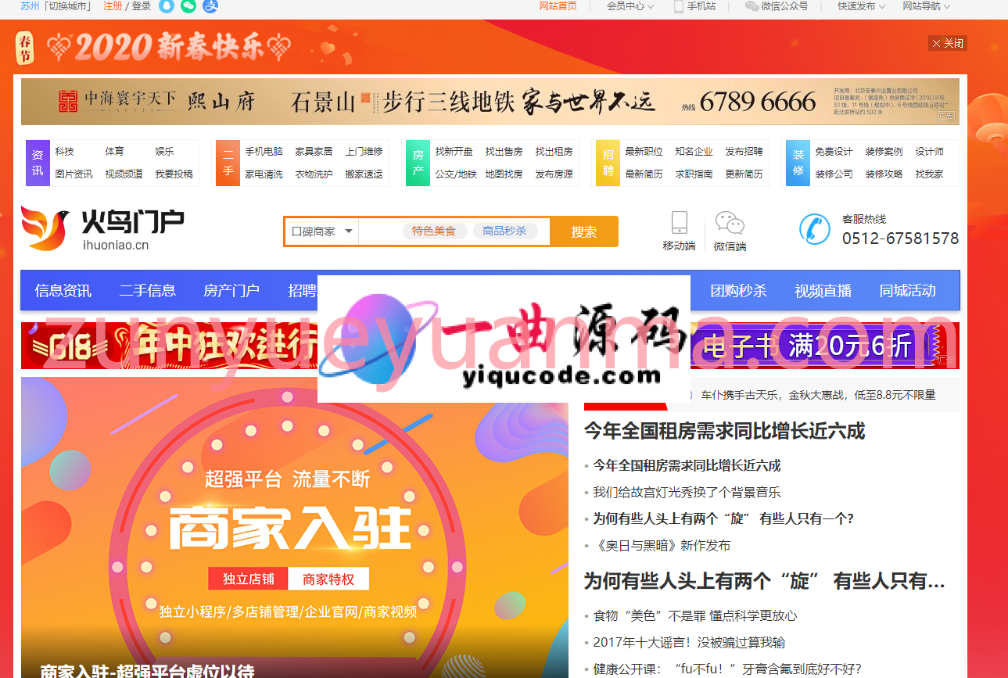
Task: Click 切换城市 to change city
Action: [x=69, y=6]
